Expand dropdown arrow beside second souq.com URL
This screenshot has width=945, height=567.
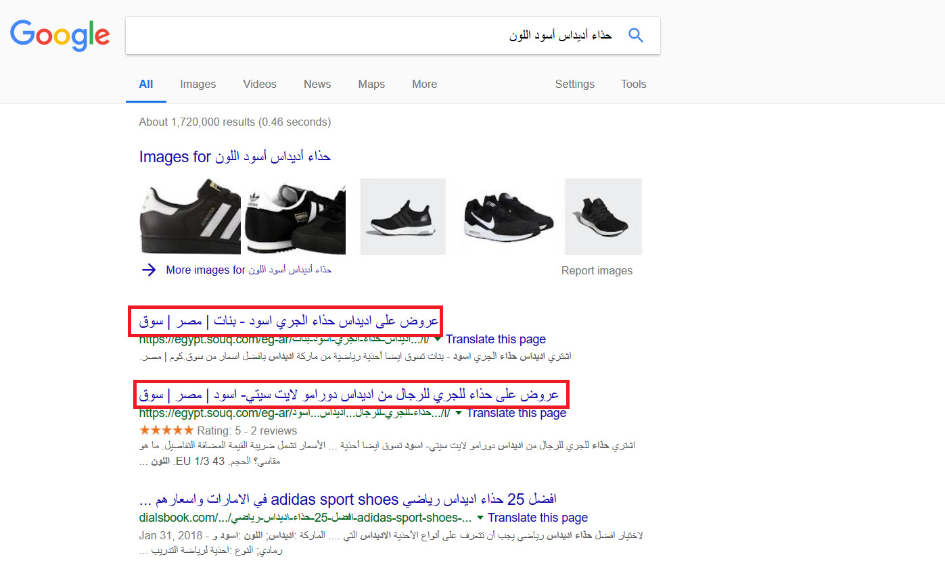pyautogui.click(x=459, y=412)
